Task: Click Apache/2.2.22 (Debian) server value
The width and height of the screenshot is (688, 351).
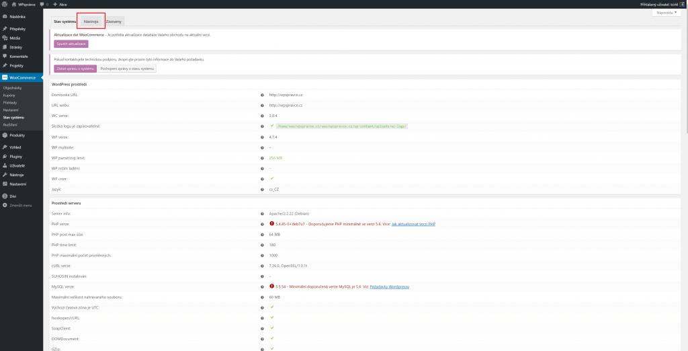Action: [289, 214]
